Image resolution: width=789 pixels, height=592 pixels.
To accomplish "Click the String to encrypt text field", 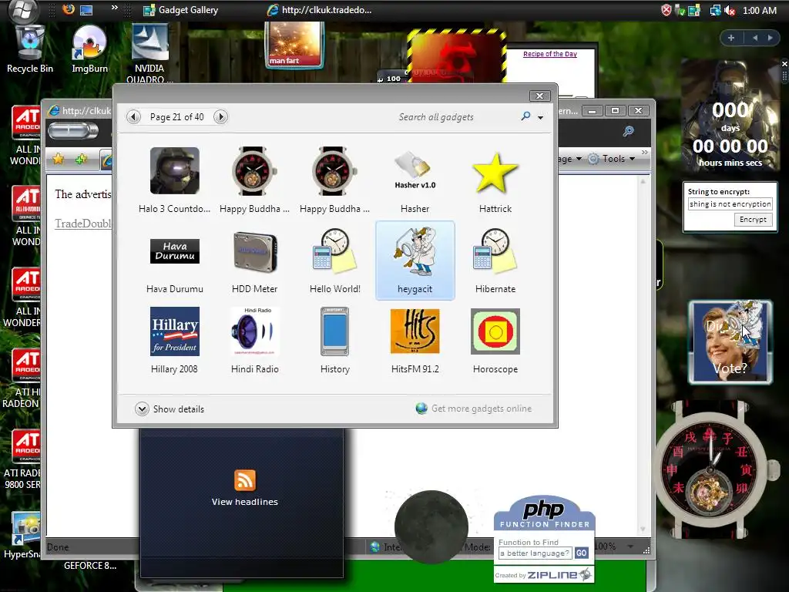I will [x=730, y=203].
